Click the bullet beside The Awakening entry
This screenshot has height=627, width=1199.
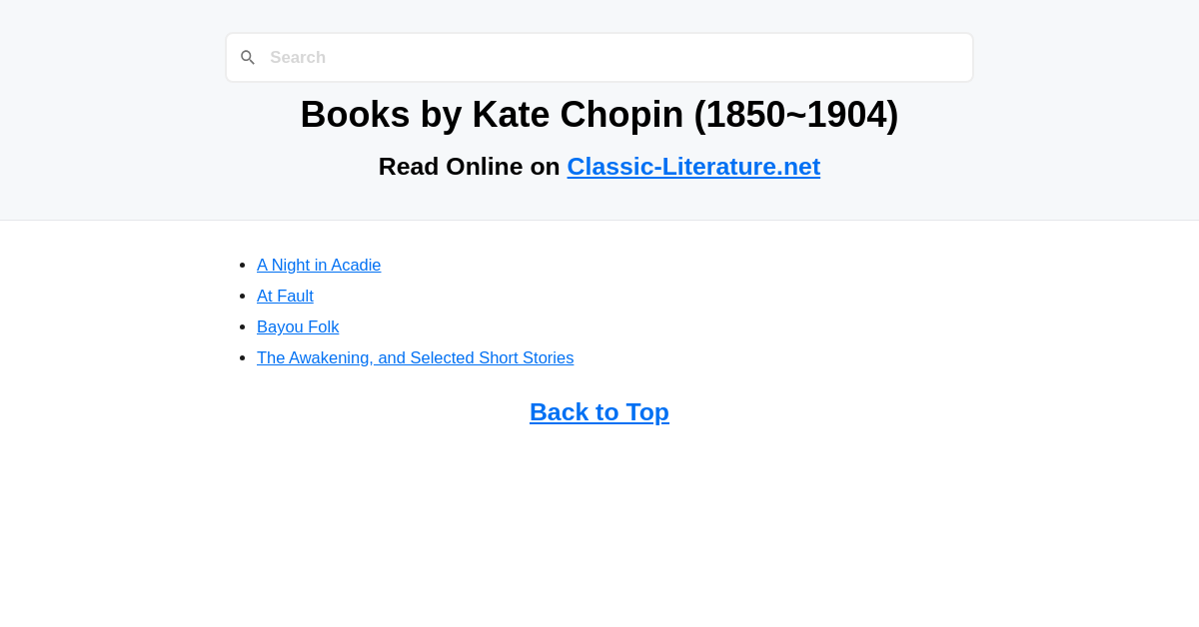point(240,356)
